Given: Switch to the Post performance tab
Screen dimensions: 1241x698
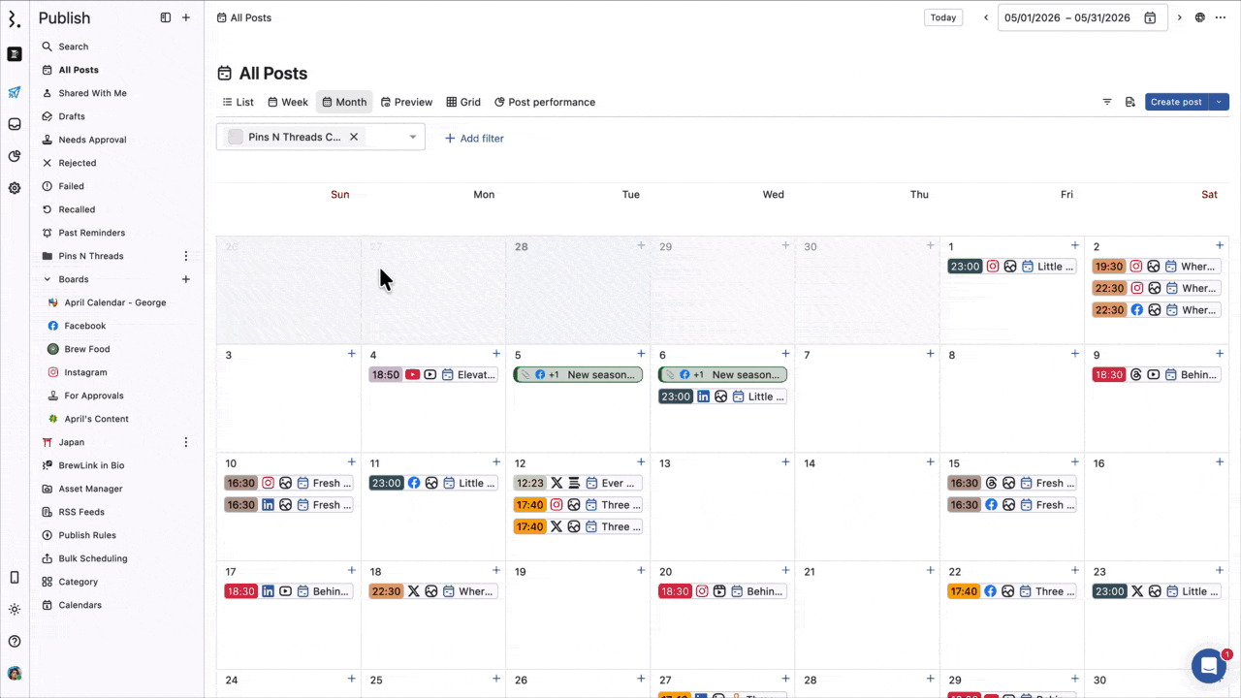Looking at the screenshot, I should click(545, 102).
